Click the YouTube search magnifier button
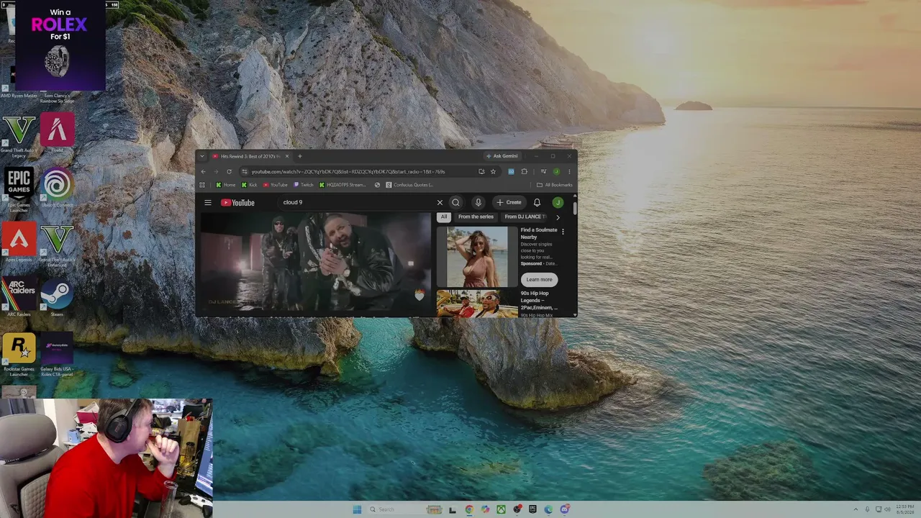Screen dimensions: 921x518 pos(455,203)
